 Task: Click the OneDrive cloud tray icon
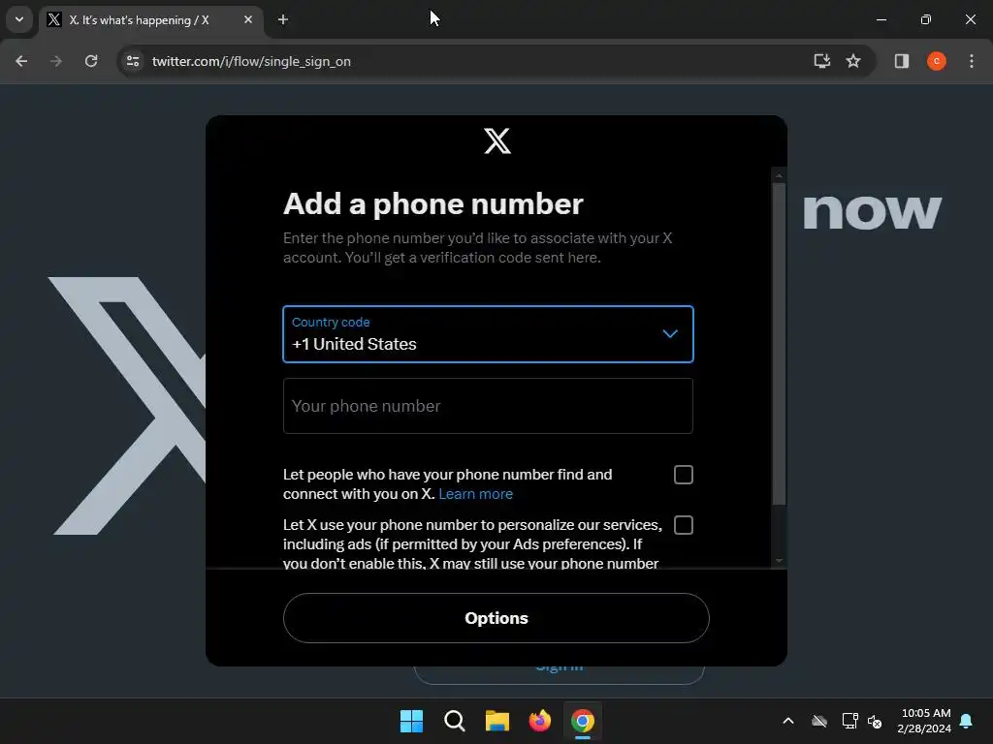[819, 721]
